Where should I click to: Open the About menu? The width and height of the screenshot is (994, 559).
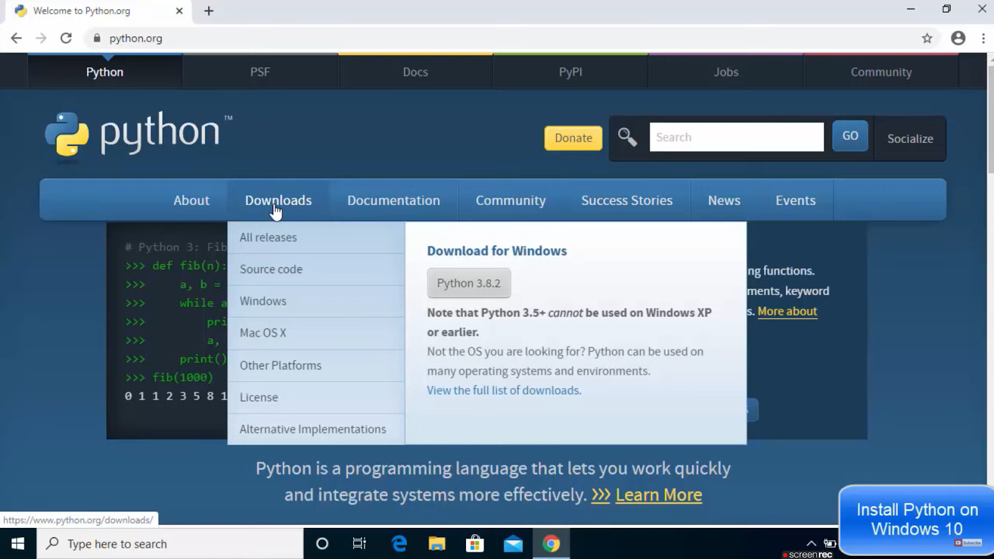[191, 200]
